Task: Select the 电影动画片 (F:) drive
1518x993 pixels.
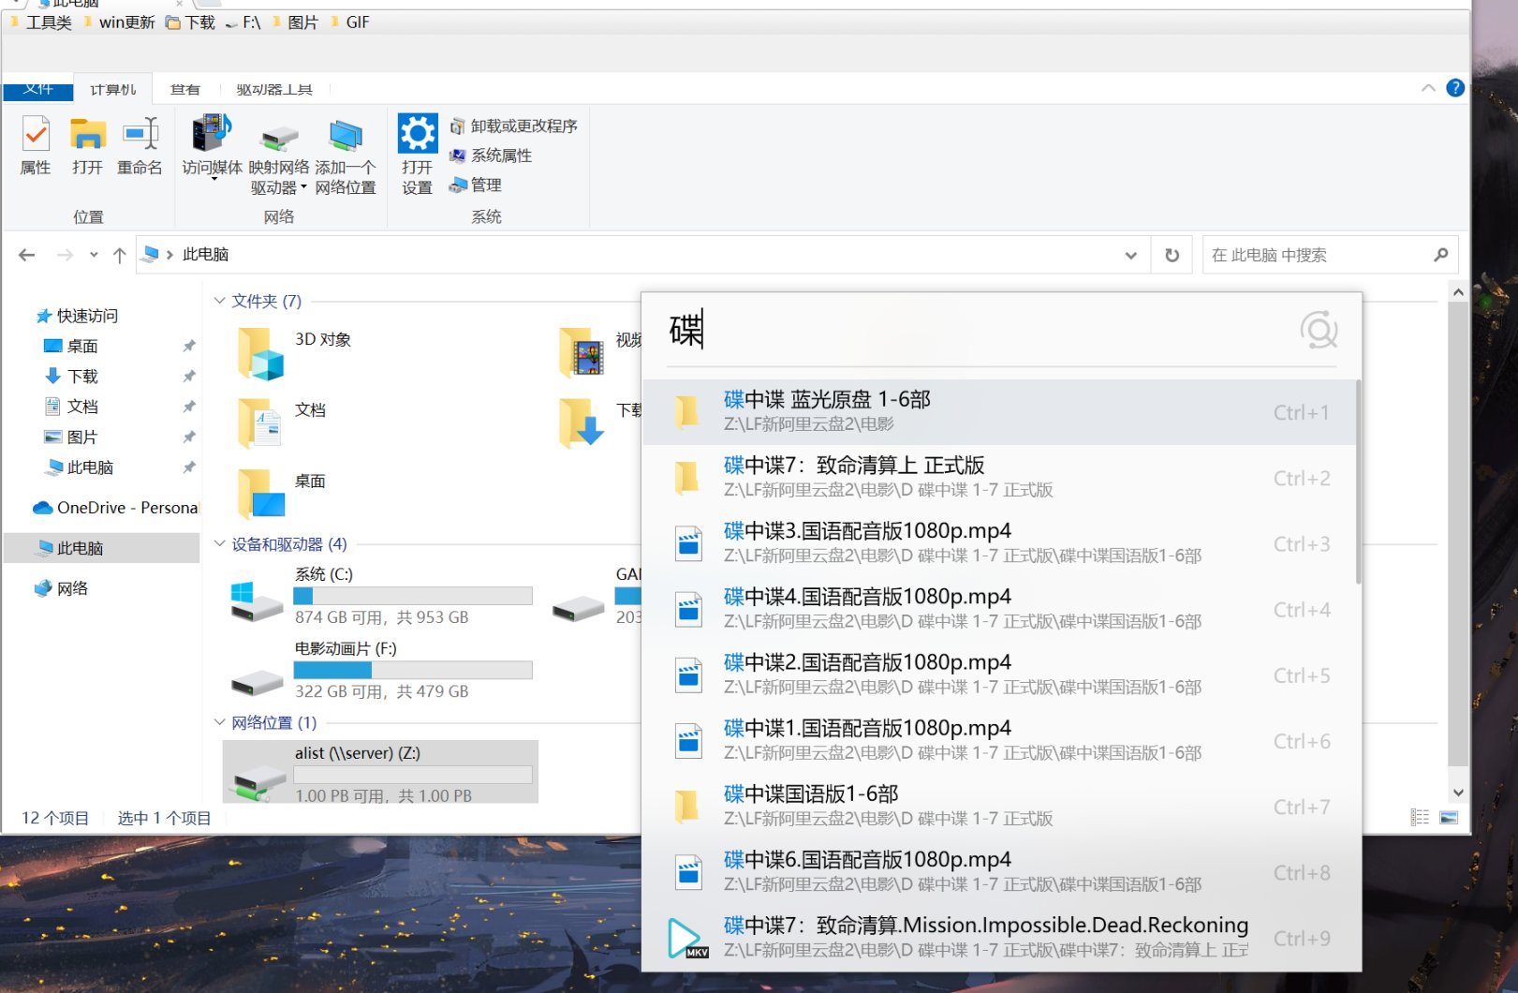Action: [x=381, y=670]
